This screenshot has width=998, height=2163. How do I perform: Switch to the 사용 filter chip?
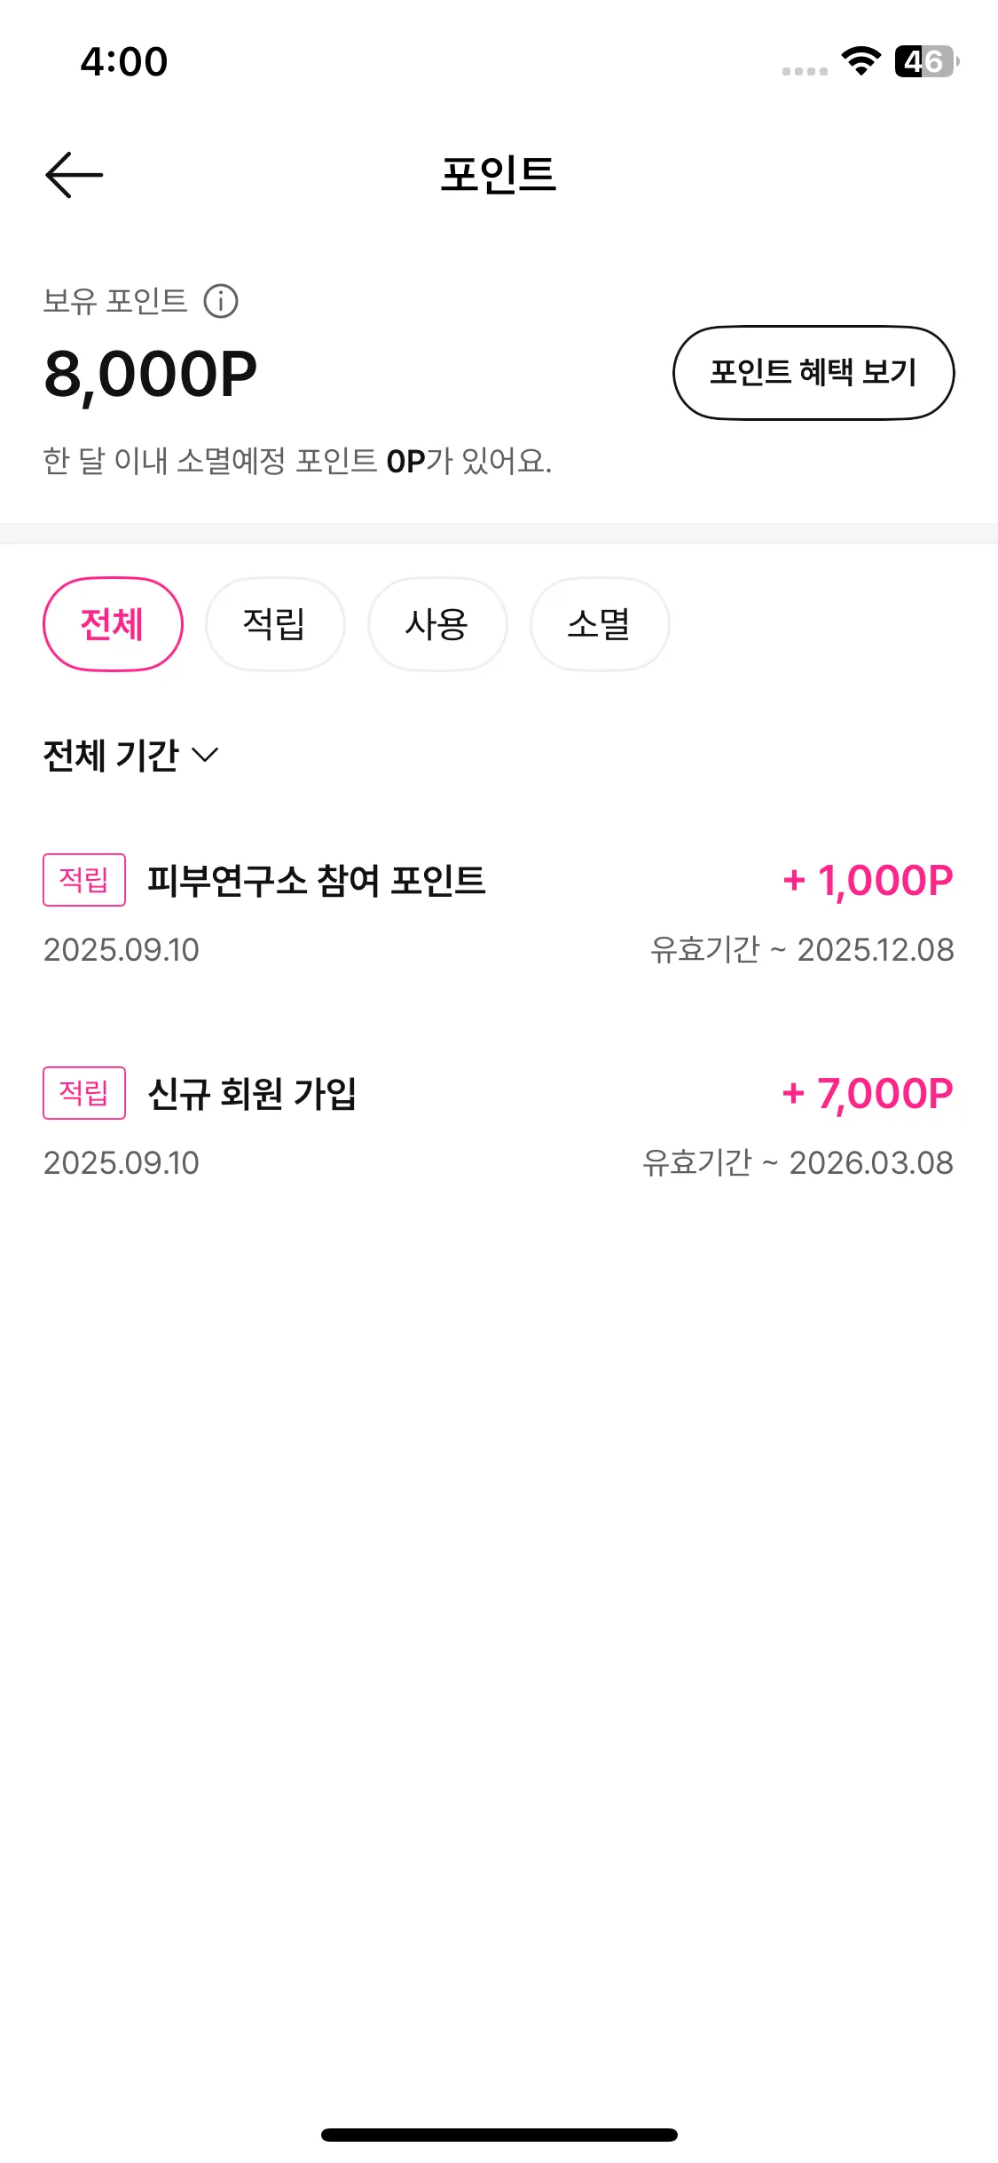pyautogui.click(x=437, y=624)
